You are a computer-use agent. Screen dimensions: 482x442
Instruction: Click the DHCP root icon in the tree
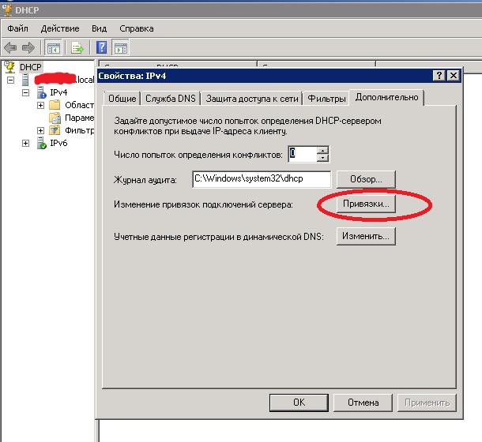(x=9, y=66)
